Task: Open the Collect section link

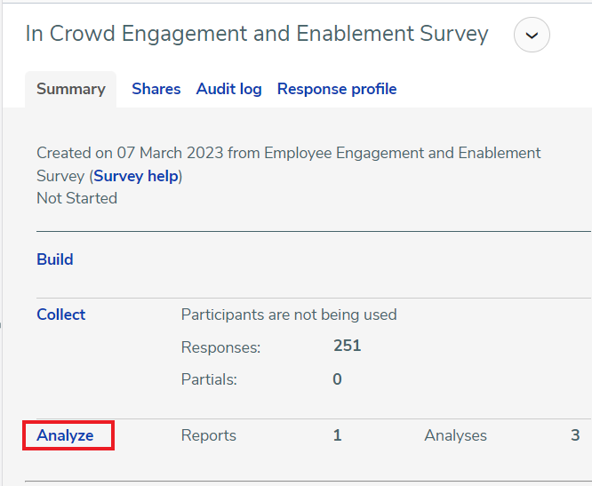Action: 60,315
